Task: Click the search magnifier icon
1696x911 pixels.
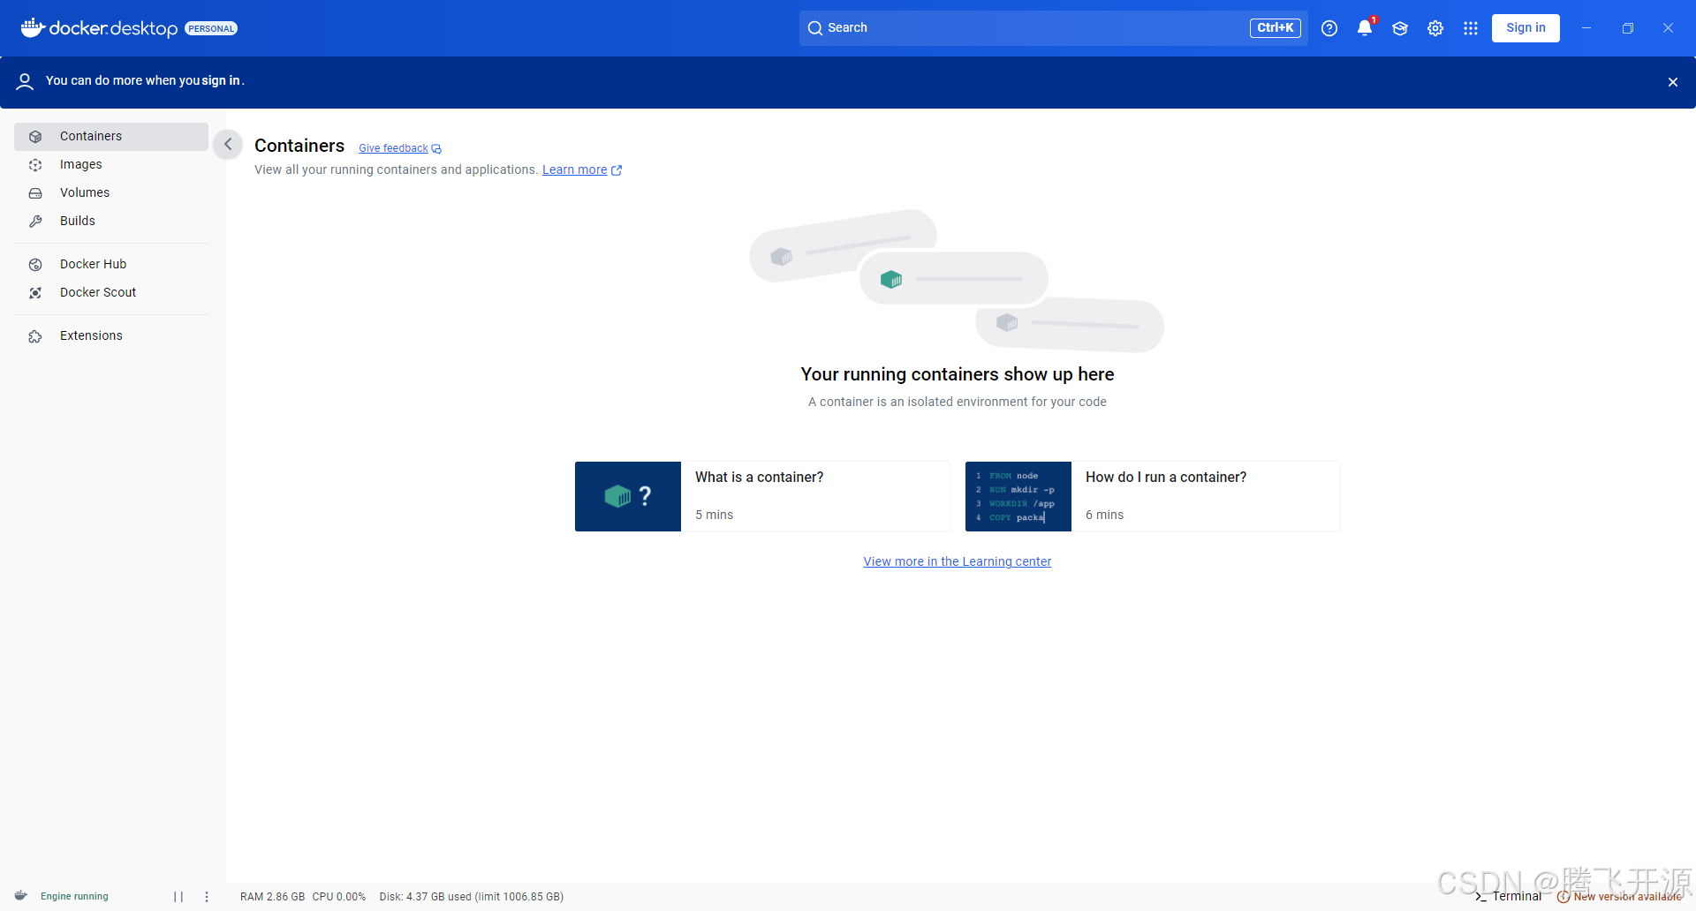Action: [x=815, y=28]
